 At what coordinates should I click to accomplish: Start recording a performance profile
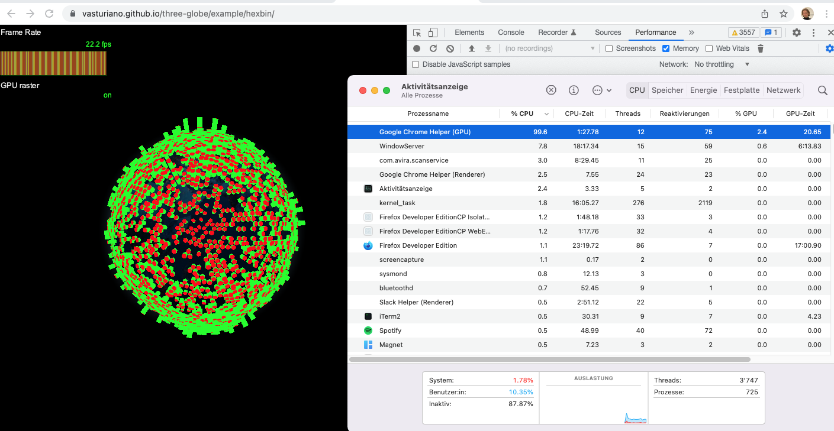tap(416, 48)
